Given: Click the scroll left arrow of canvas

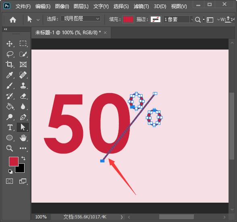Looking at the screenshot, I should 129,217.
